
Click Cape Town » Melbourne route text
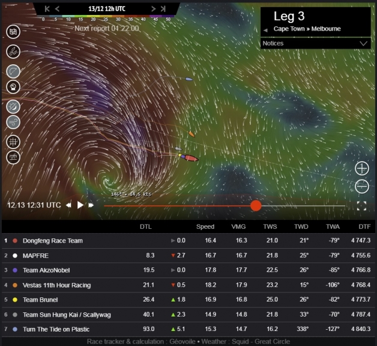click(307, 29)
